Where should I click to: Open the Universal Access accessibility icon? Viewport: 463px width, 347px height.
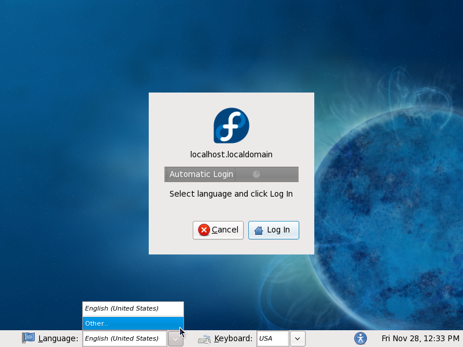(x=361, y=338)
